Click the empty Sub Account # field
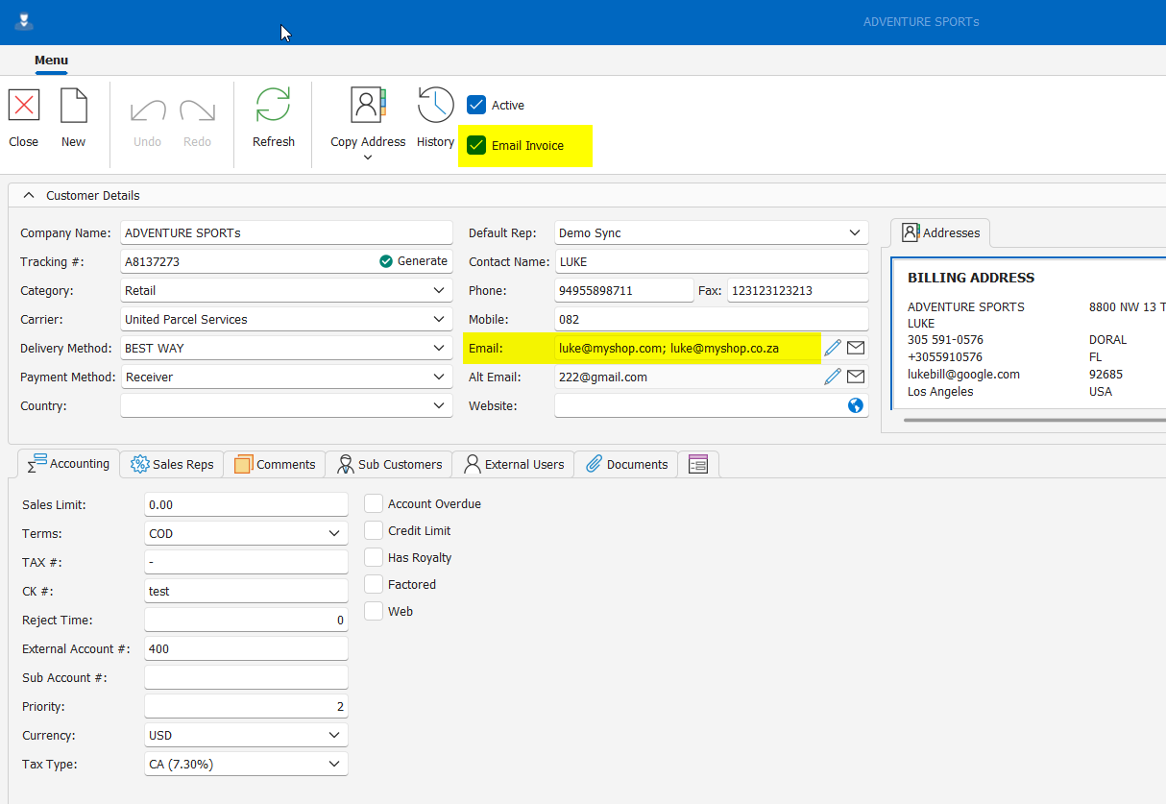Image resolution: width=1166 pixels, height=804 pixels. [x=246, y=677]
